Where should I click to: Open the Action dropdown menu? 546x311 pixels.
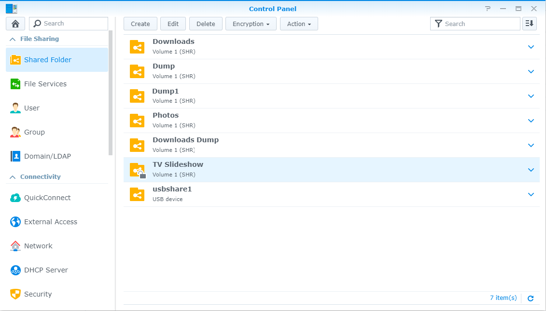[299, 23]
